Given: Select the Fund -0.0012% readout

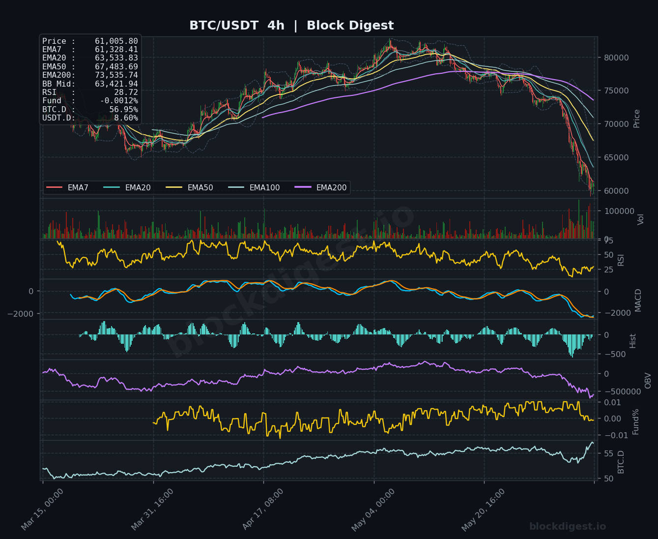Looking at the screenshot, I should click(x=90, y=101).
